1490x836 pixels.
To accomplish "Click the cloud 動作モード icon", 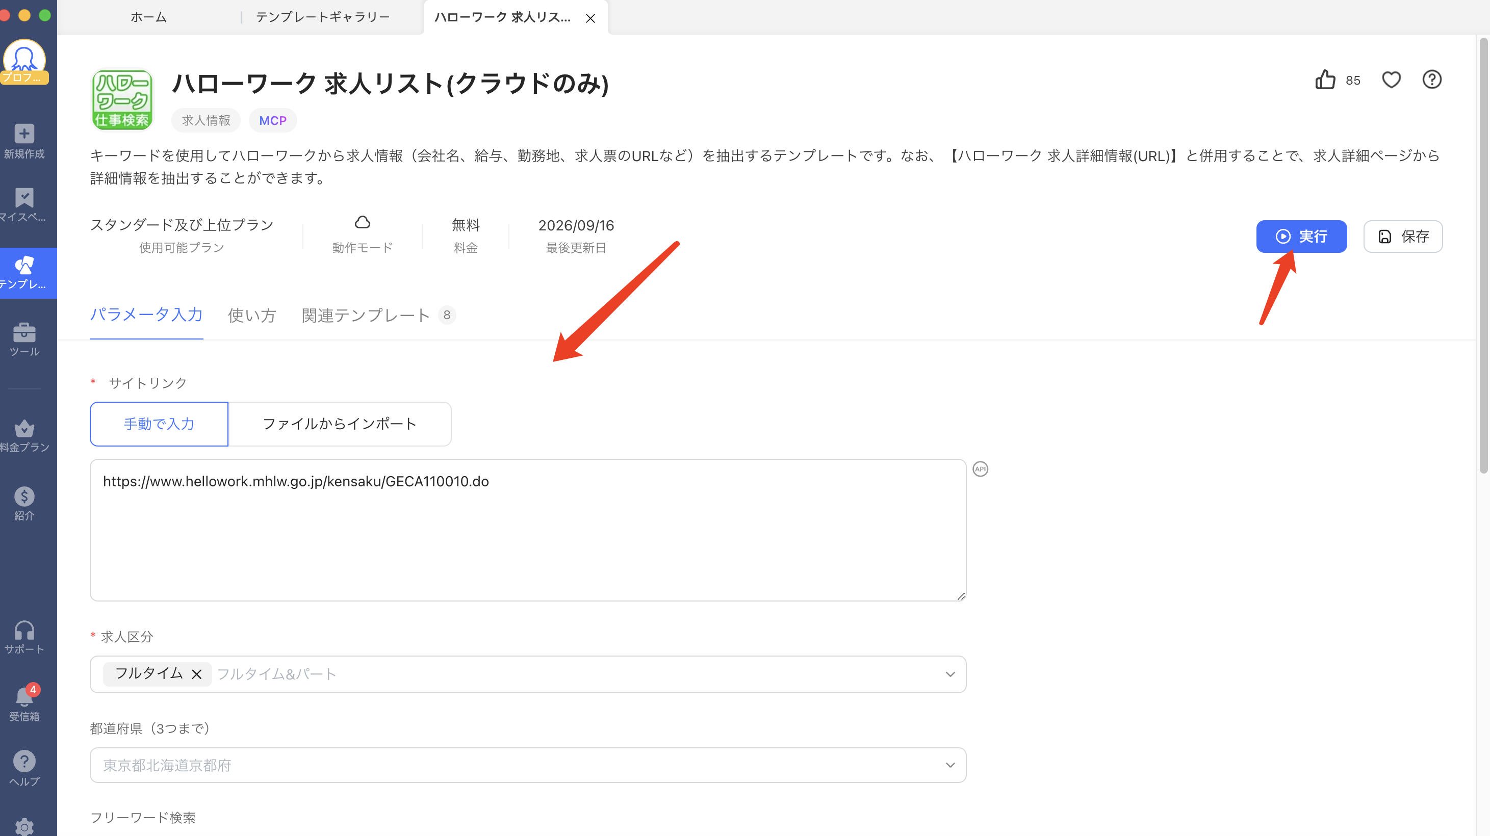I will [x=362, y=223].
